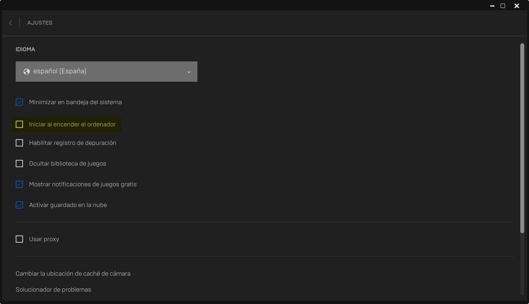Image resolution: width=529 pixels, height=304 pixels.
Task: Turn off Activar guardado en la nube
Action: [x=19, y=205]
